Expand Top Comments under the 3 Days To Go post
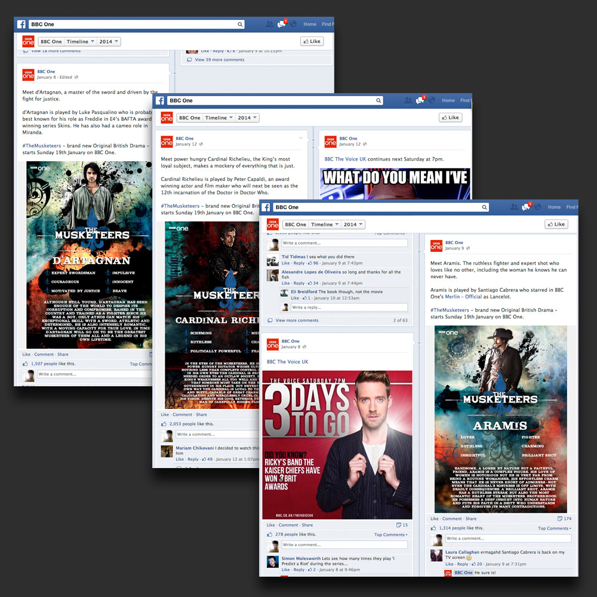 click(x=390, y=534)
